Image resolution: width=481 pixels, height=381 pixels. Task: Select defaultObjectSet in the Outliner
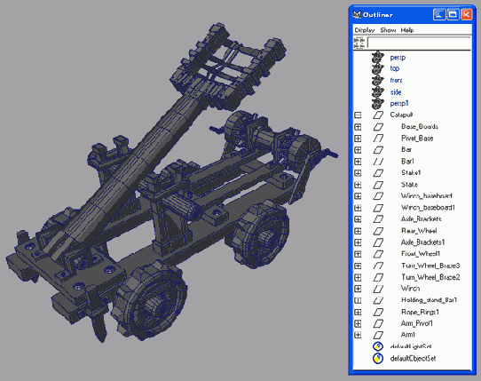pos(413,359)
